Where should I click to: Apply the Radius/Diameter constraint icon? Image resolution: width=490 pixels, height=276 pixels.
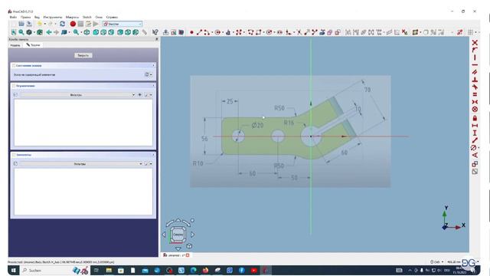474,148
